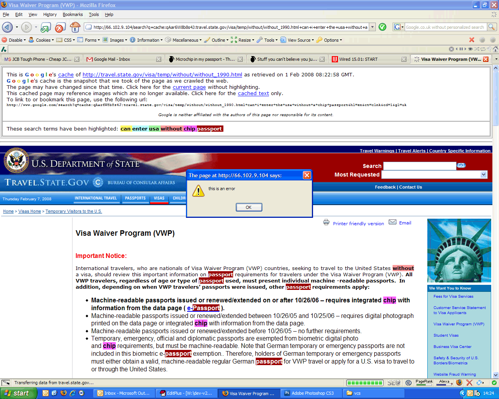The height and width of the screenshot is (399, 499).
Task: Open the Options developer toolbar menu
Action: 329,40
